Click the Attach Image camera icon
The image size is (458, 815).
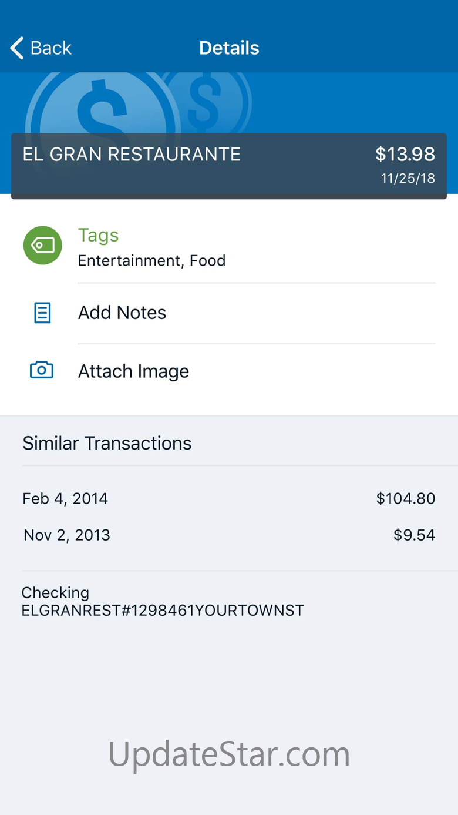(42, 370)
